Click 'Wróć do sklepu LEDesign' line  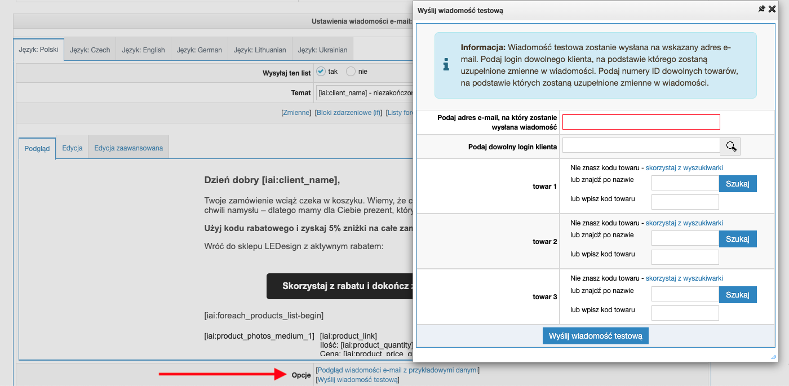(x=294, y=246)
